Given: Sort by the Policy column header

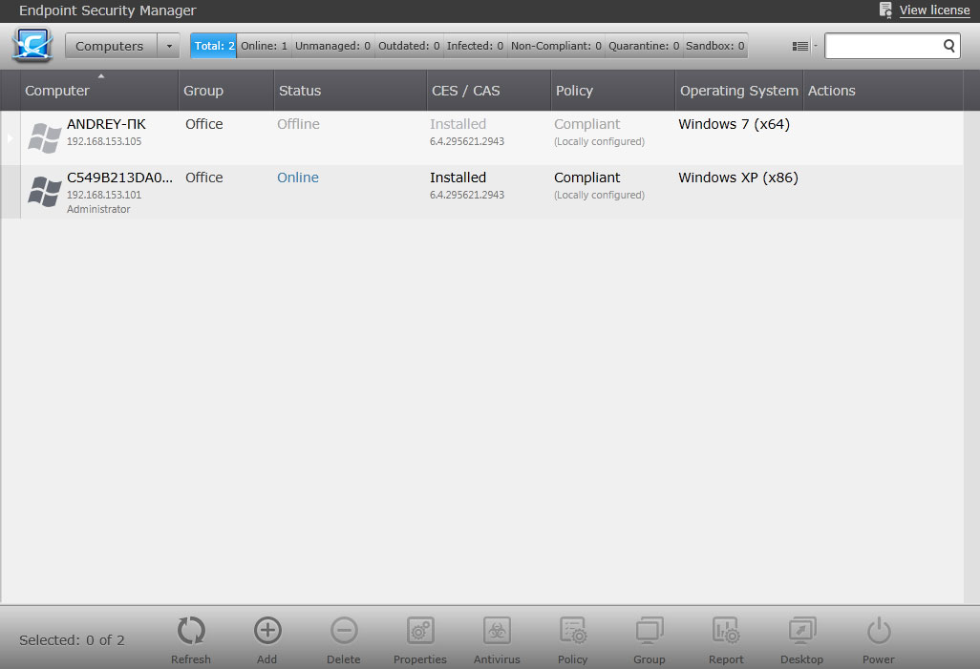Looking at the screenshot, I should click(613, 91).
